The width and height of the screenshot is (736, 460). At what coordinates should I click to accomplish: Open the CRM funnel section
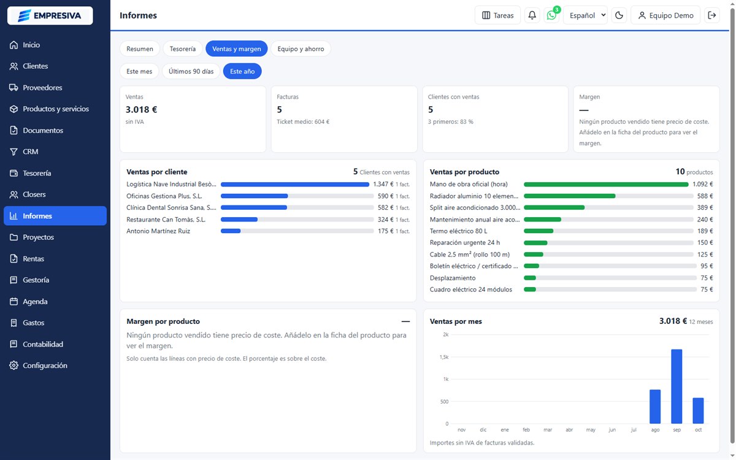coord(55,151)
